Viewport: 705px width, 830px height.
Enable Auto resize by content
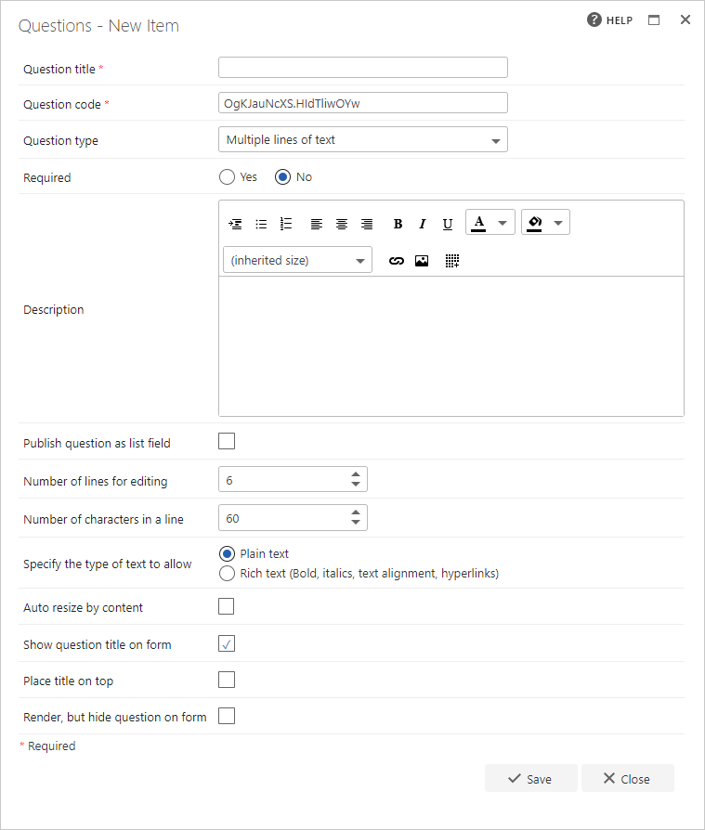(x=226, y=606)
